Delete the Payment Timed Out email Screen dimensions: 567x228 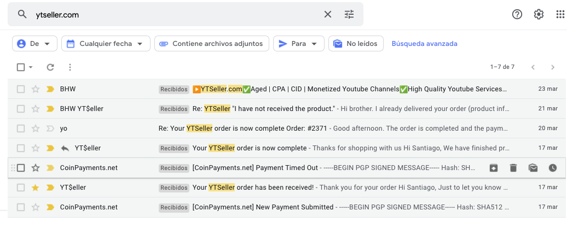(513, 168)
